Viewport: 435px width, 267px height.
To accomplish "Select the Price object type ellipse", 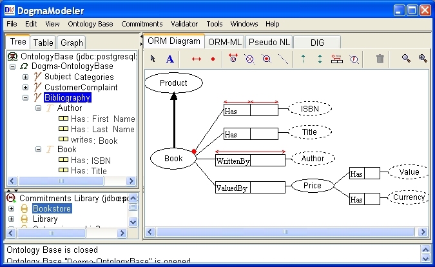I will (x=313, y=185).
